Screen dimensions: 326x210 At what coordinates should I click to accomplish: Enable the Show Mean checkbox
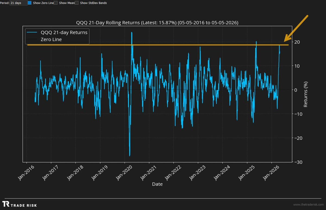point(56,3)
